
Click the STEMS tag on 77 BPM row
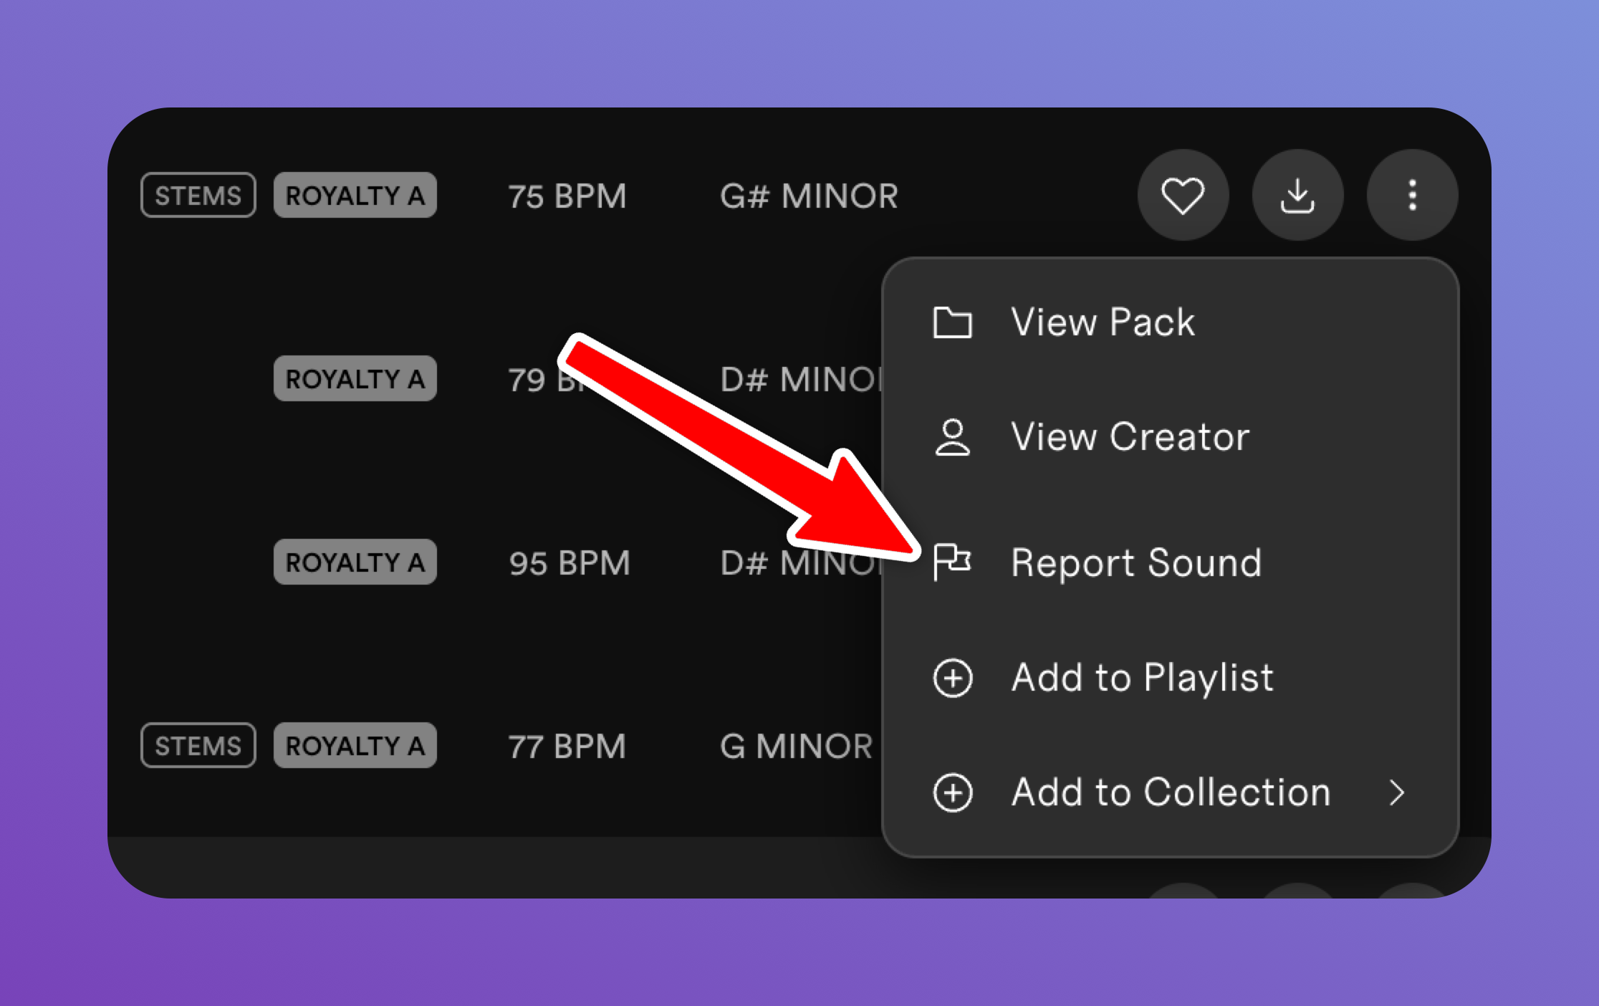click(x=198, y=746)
